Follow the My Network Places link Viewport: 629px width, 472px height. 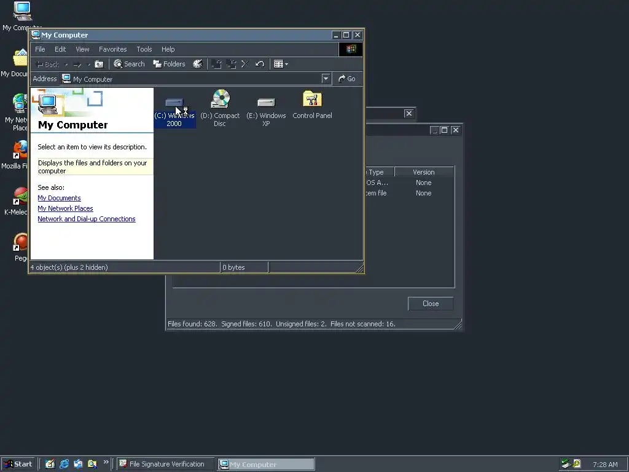click(x=65, y=208)
